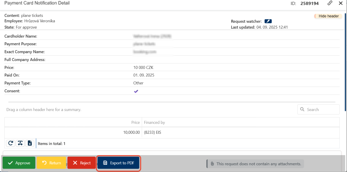Reject the payment card request
Viewport: 347px width, 172px height.
click(x=82, y=163)
